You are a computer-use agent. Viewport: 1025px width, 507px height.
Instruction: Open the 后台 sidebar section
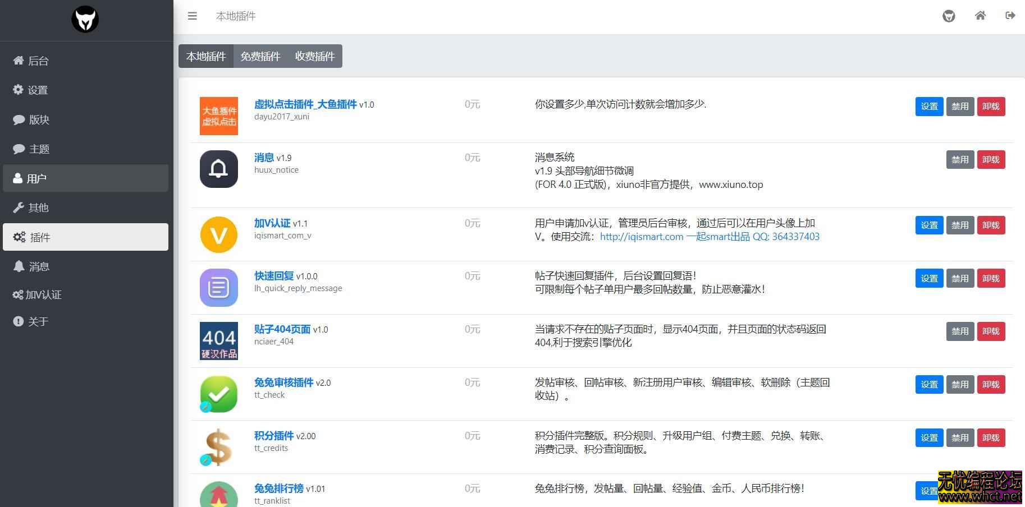coord(37,61)
